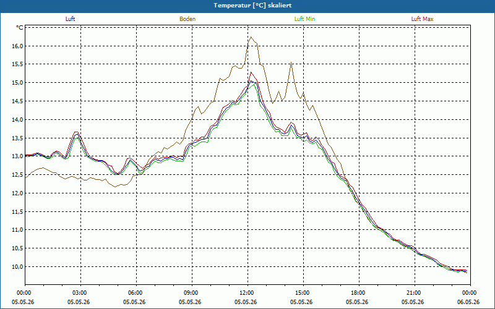The width and height of the screenshot is (495, 309).
Task: Click the Luft Max peak above 15,0
Action: (x=251, y=72)
